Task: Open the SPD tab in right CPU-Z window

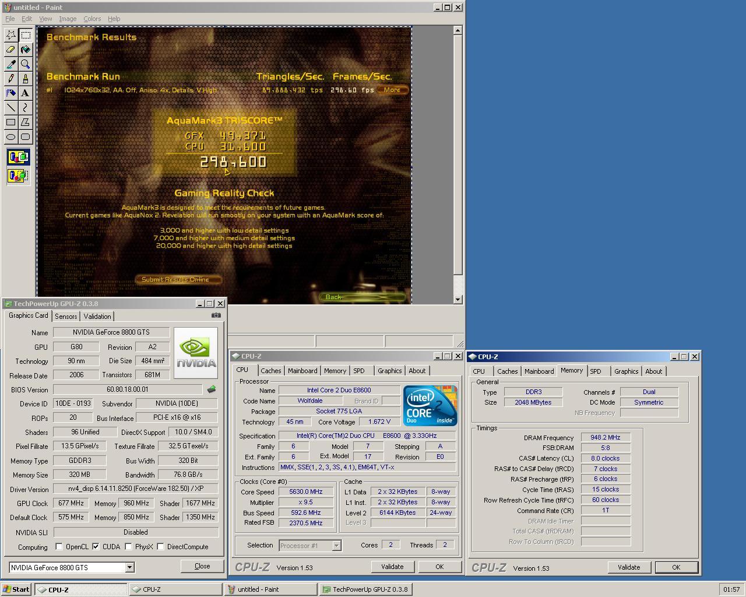Action: pos(596,371)
